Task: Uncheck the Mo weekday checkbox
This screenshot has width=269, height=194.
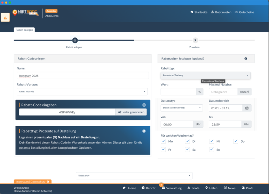Action: [x=163, y=141]
